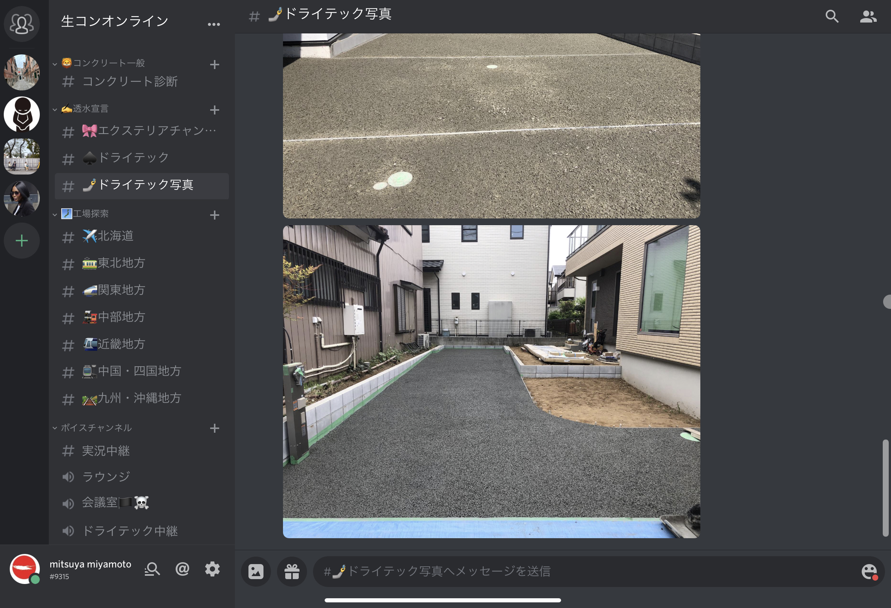Add channel to コンクリート一般 category
Screen dimensions: 891x608
click(214, 65)
